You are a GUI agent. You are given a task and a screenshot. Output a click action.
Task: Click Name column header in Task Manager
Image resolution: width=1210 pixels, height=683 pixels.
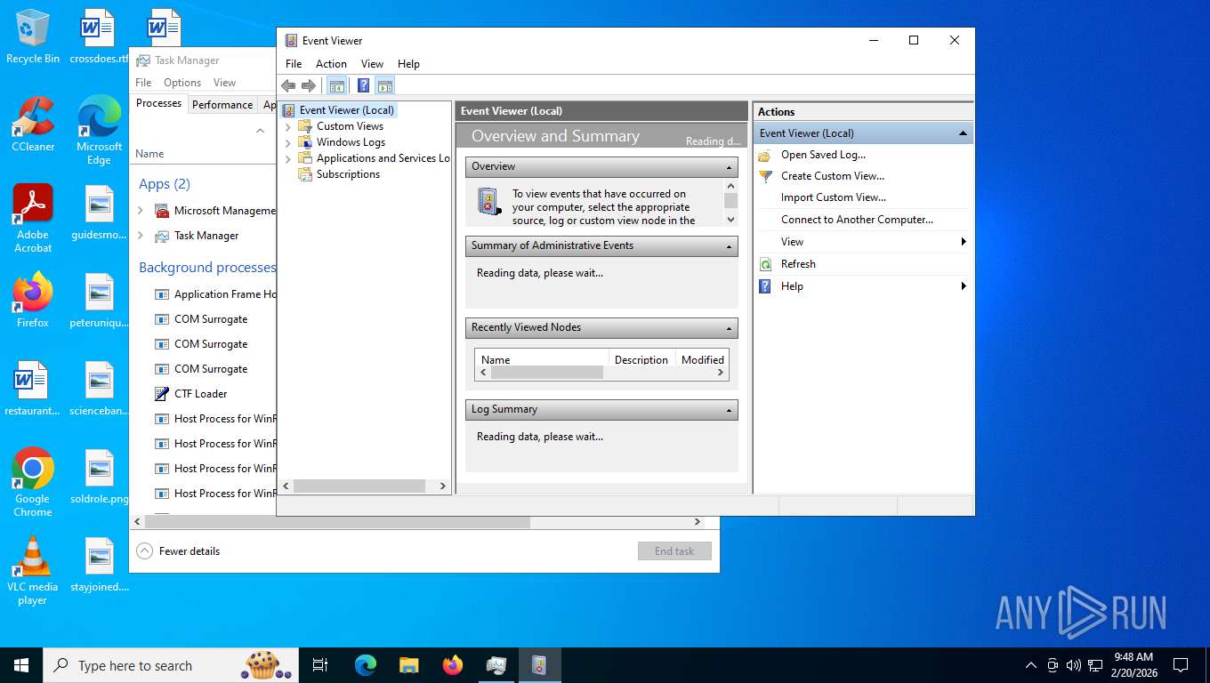coord(149,154)
